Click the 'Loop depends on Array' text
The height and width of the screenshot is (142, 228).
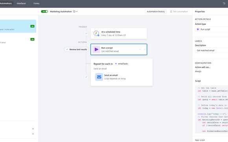pos(115,78)
